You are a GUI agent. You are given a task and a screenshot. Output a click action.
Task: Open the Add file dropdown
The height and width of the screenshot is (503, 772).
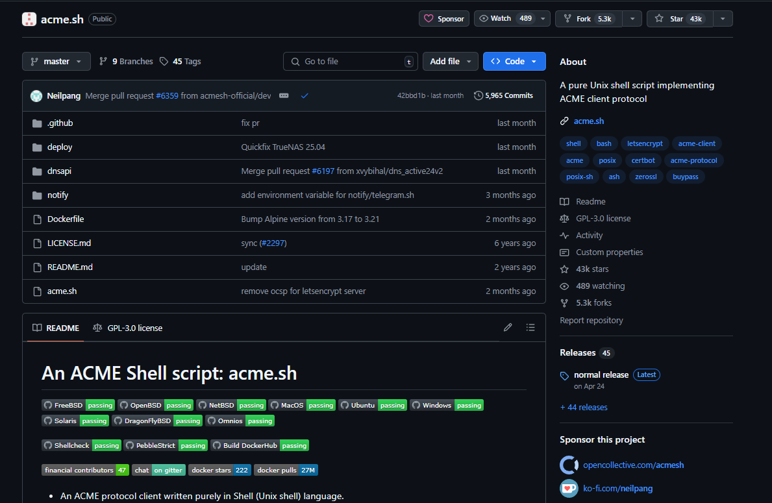tap(450, 62)
